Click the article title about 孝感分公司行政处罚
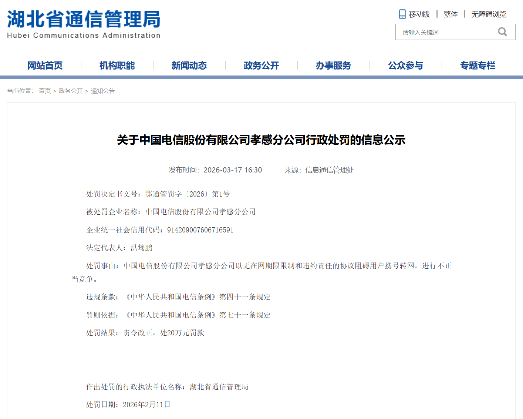This screenshot has height=419, width=523. pos(261,140)
